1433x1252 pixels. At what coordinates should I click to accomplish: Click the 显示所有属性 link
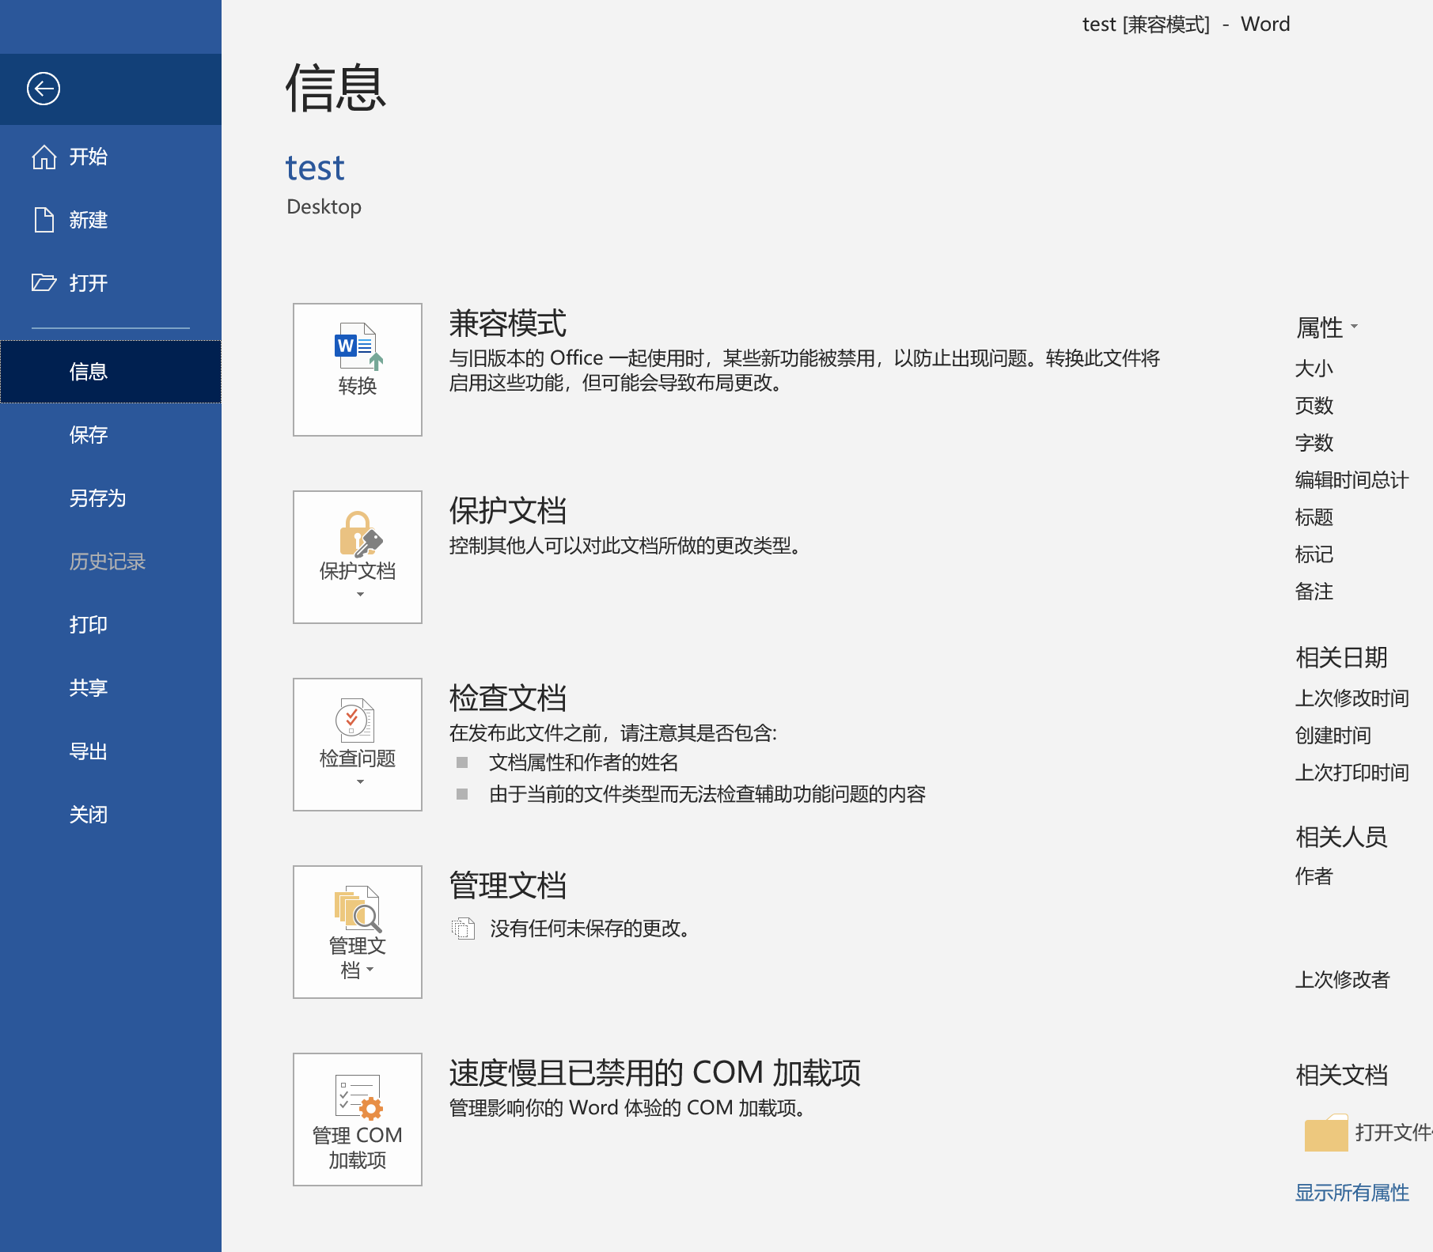pos(1351,1193)
